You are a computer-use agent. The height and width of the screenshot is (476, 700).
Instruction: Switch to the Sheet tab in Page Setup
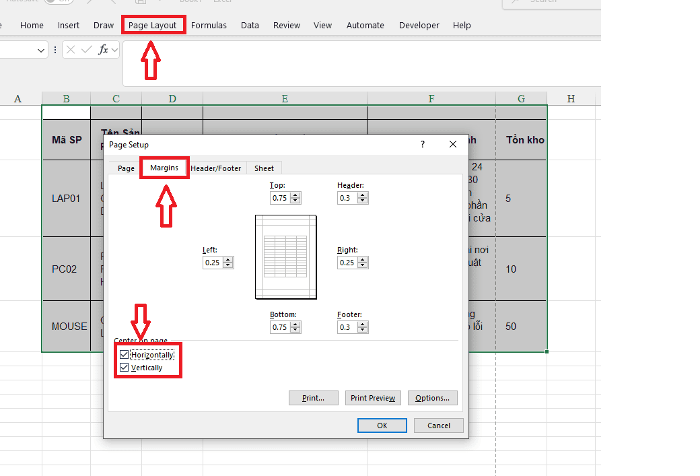(x=264, y=168)
